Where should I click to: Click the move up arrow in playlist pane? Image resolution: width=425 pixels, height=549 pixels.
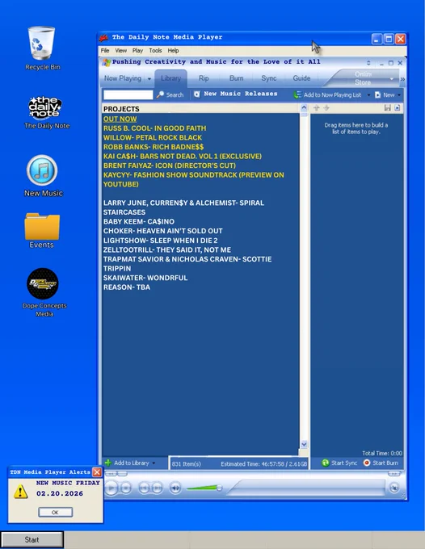click(x=317, y=108)
